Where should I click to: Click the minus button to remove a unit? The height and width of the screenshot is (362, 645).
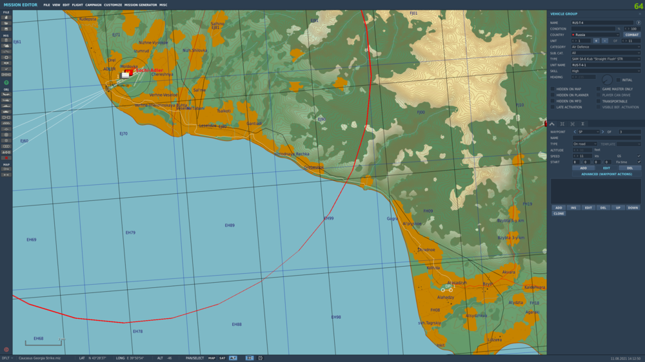[605, 41]
